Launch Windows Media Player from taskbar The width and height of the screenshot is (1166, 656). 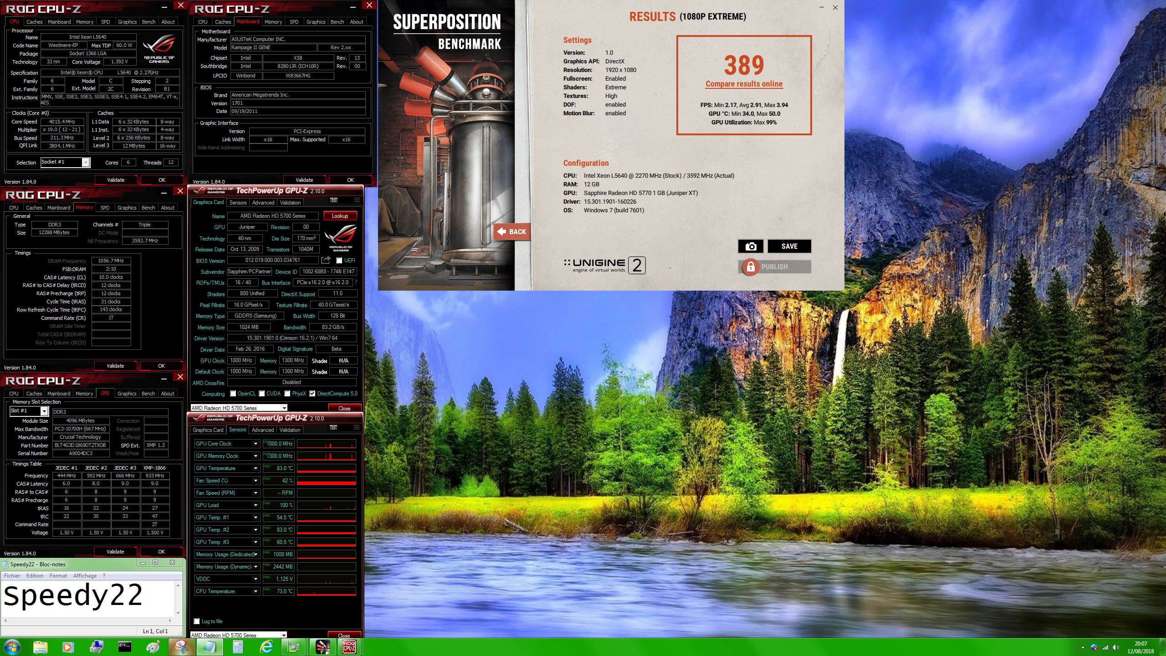[68, 647]
